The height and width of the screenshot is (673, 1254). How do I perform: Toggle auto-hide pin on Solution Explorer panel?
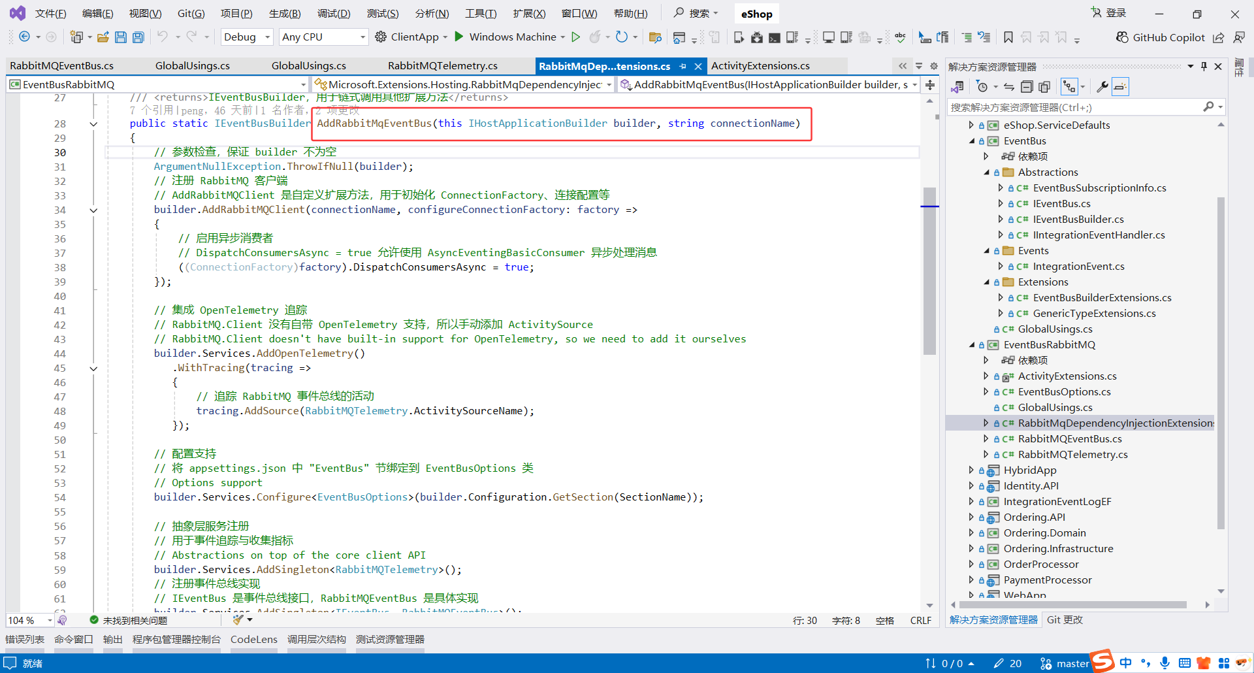click(x=1204, y=66)
